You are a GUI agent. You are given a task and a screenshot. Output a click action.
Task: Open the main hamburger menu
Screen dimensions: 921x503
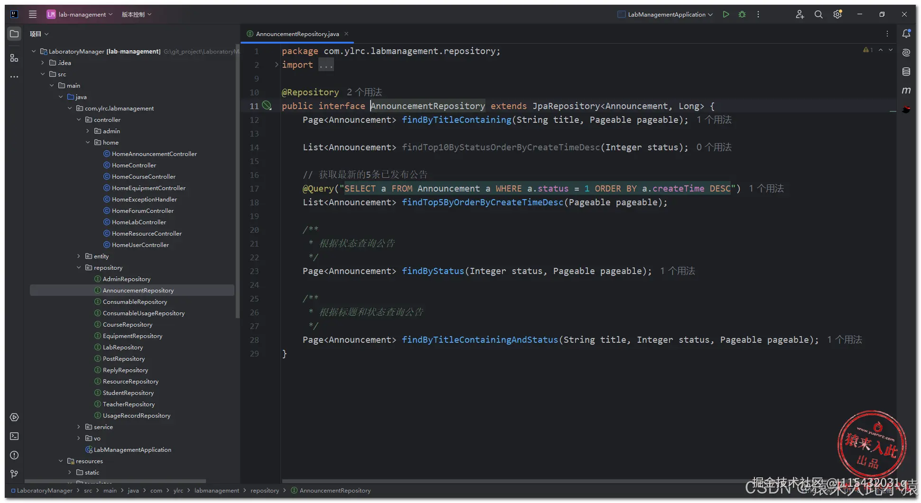[33, 14]
